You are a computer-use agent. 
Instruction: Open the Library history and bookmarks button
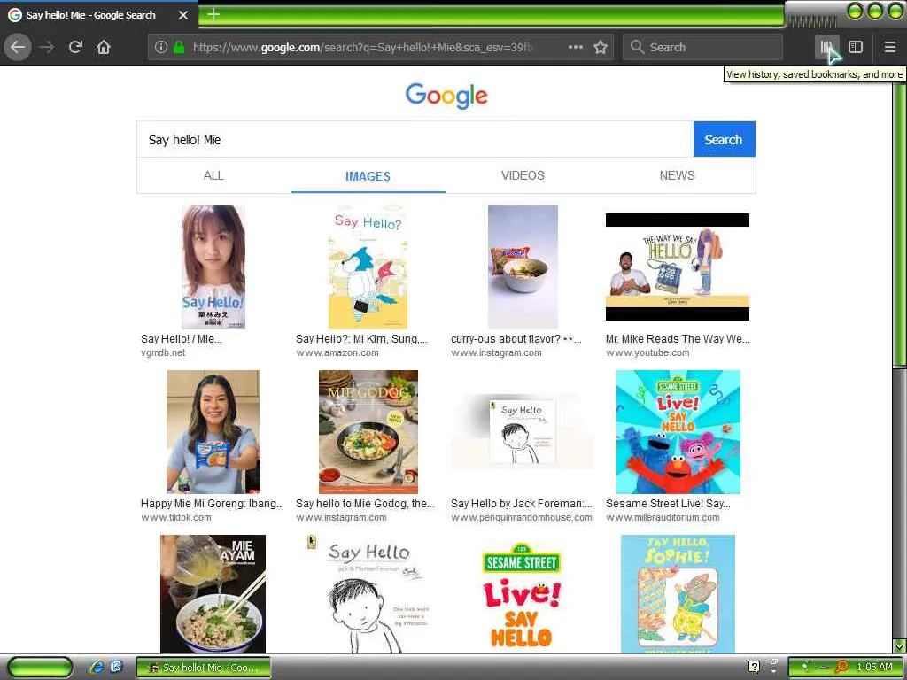pos(826,48)
